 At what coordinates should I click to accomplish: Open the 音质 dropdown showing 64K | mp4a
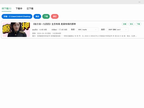(88, 30)
